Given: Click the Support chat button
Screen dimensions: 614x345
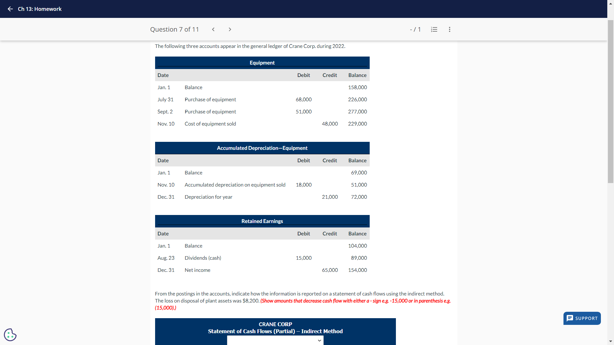Looking at the screenshot, I should pyautogui.click(x=582, y=318).
